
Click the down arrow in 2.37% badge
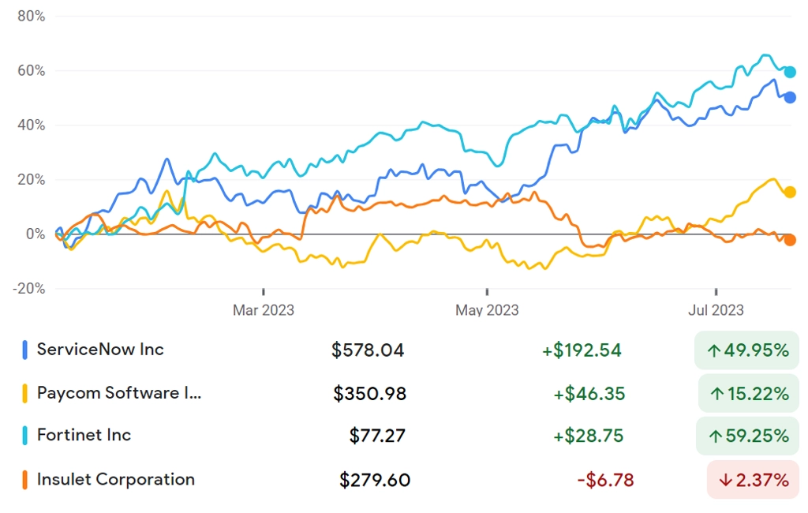coord(726,481)
